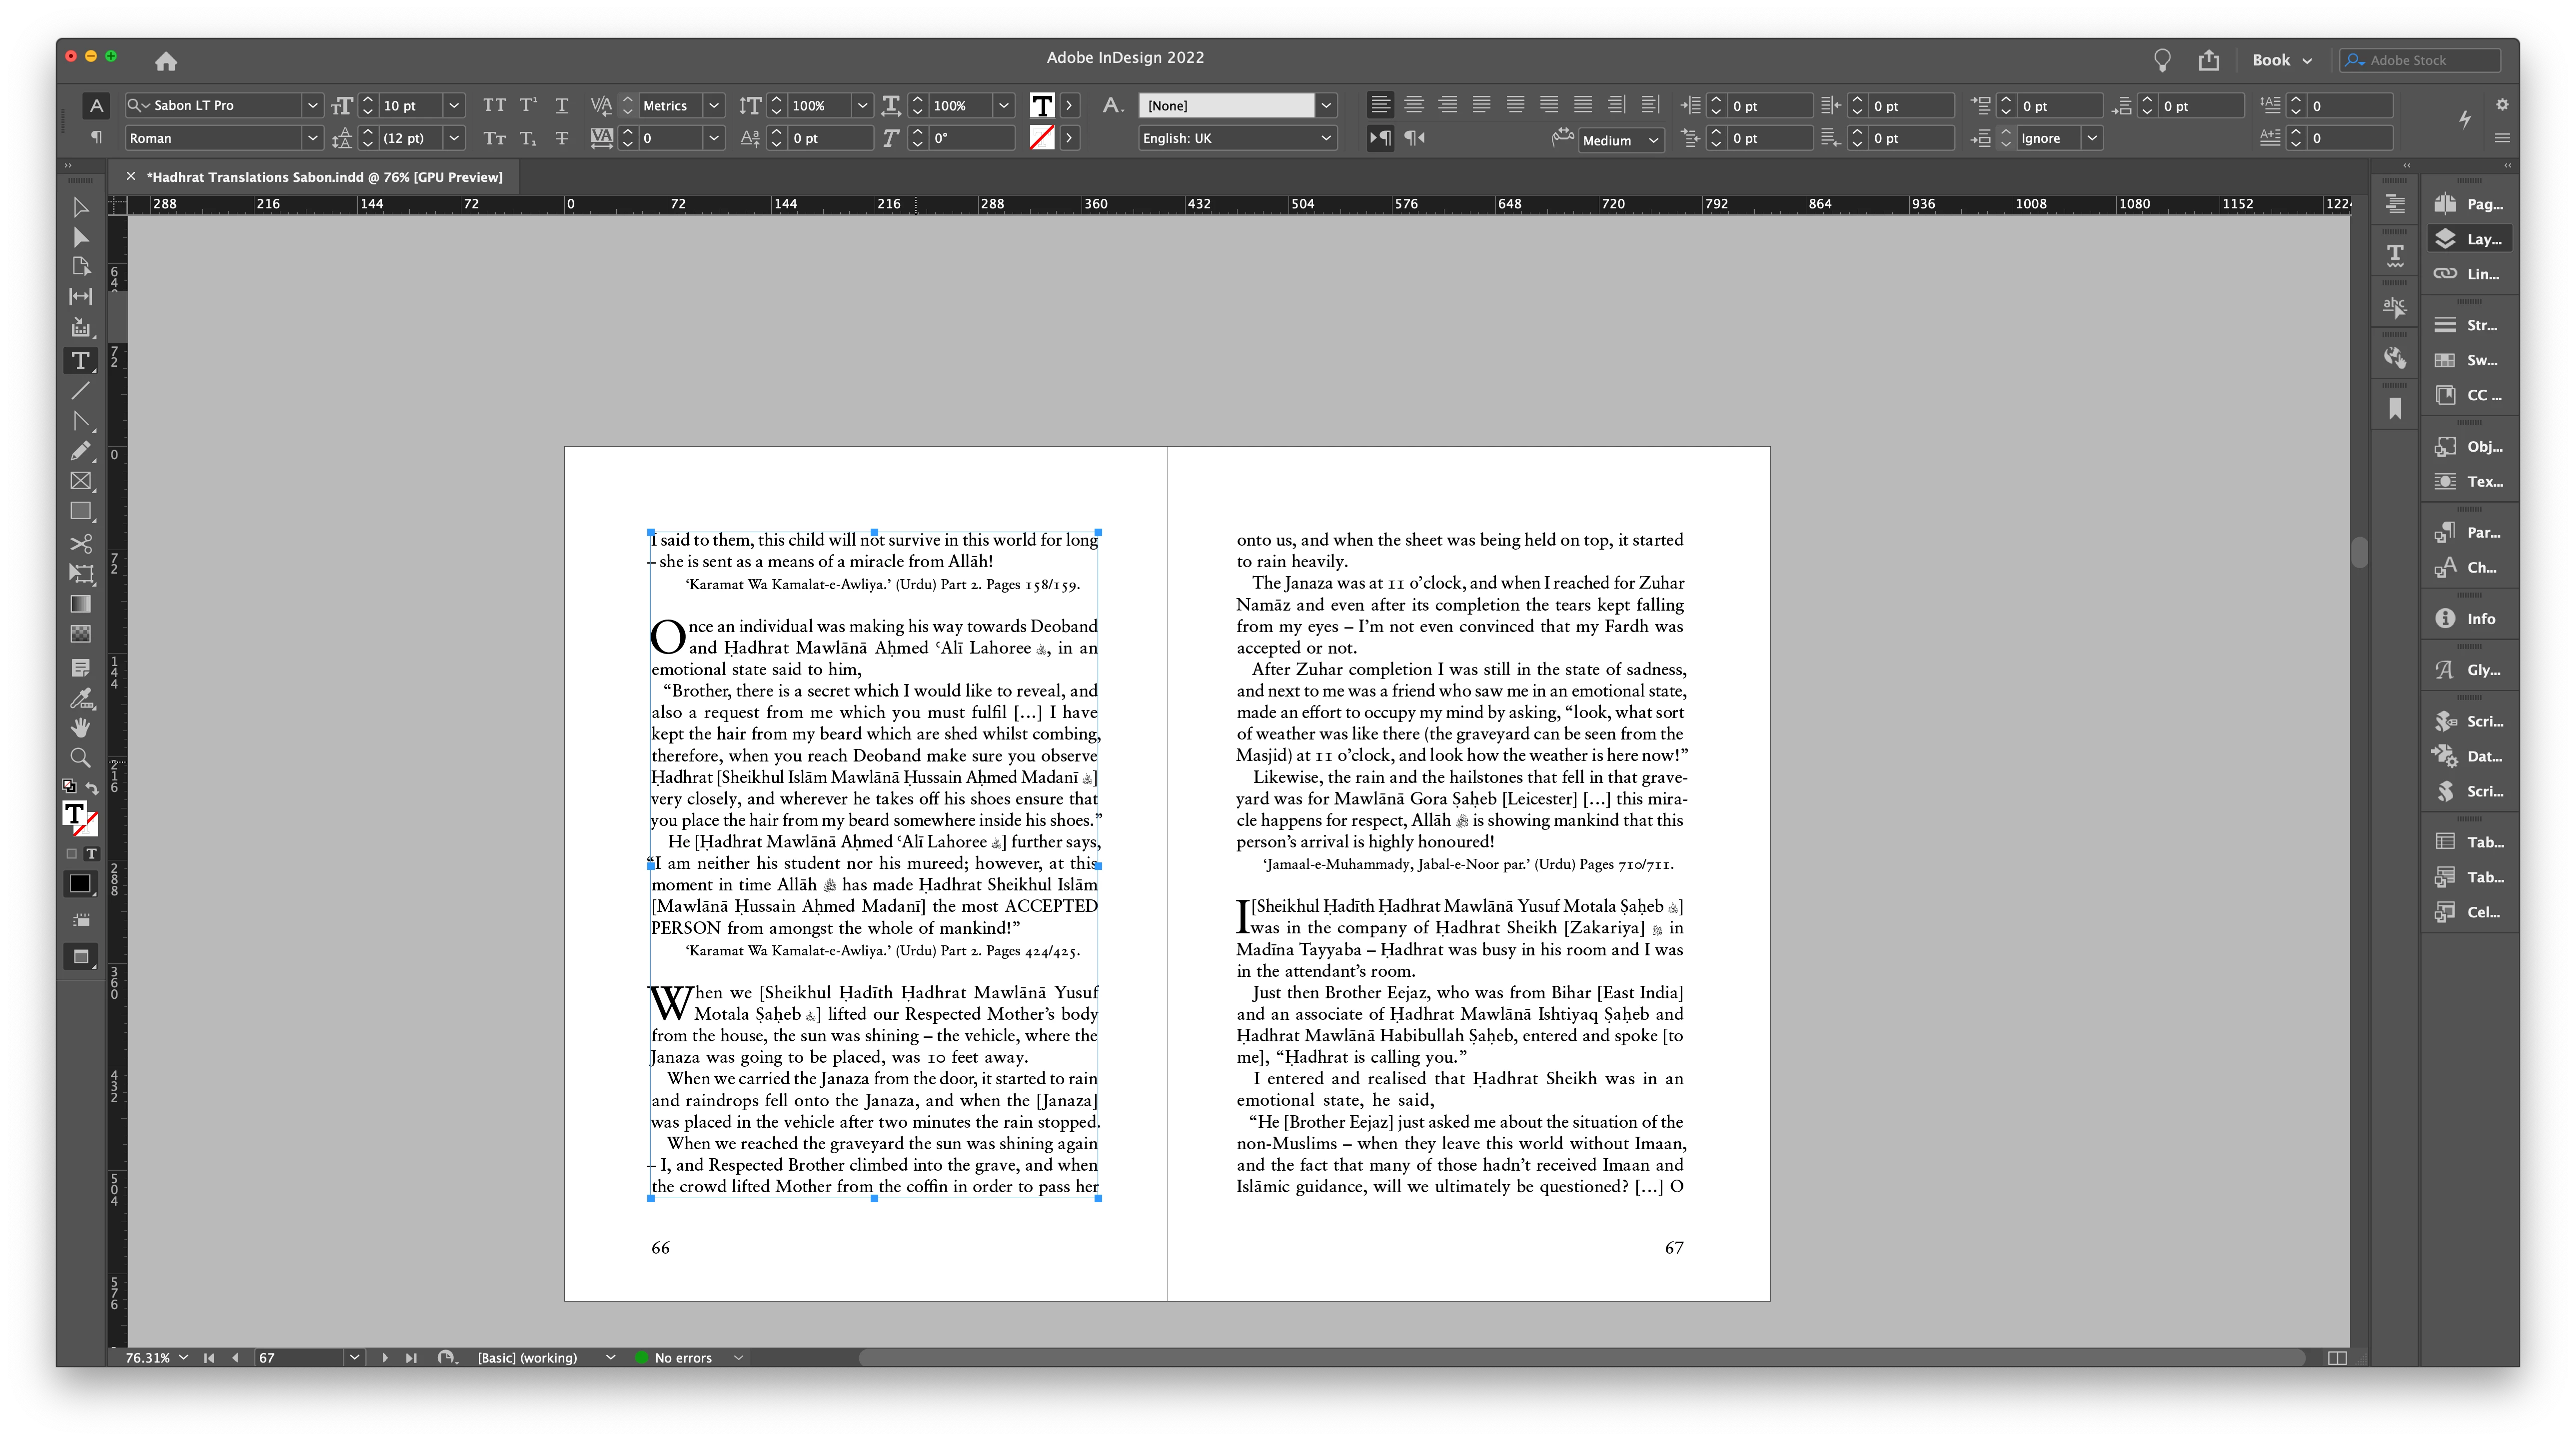
Task: Expand the English: UK language dropdown
Action: pyautogui.click(x=1326, y=138)
